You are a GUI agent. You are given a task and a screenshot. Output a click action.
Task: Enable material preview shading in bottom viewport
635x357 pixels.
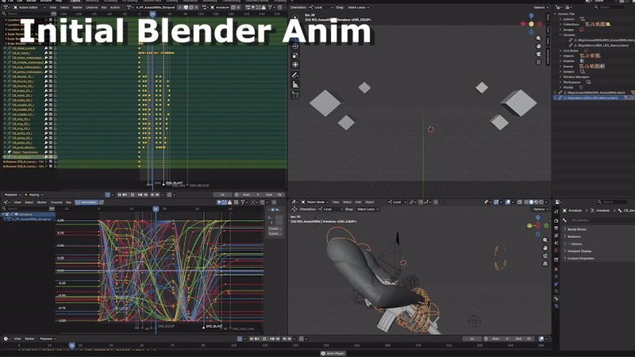537,202
